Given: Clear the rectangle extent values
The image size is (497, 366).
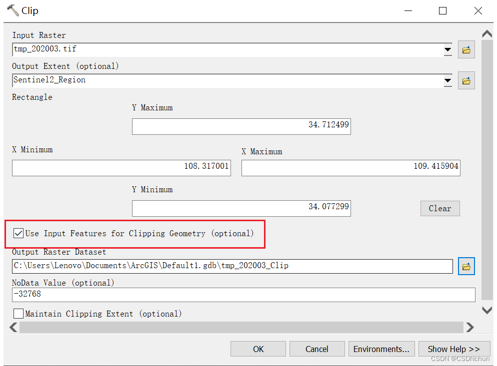Looking at the screenshot, I should 440,208.
